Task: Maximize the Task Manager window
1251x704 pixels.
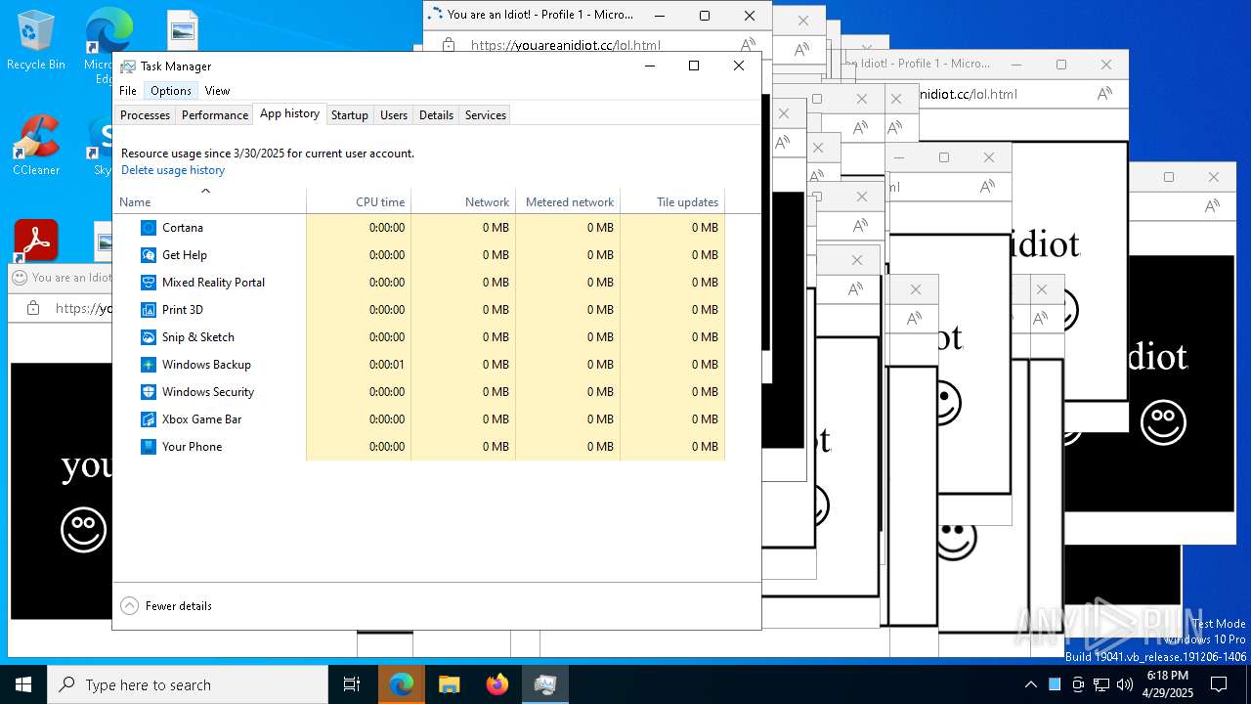Action: click(694, 66)
